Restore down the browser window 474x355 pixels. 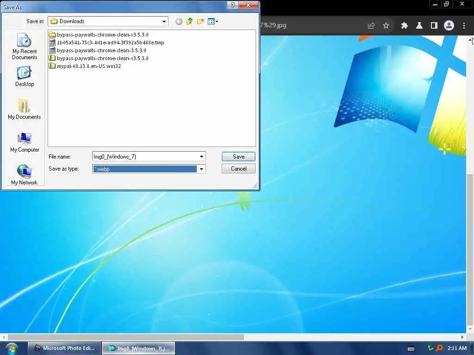(x=446, y=4)
